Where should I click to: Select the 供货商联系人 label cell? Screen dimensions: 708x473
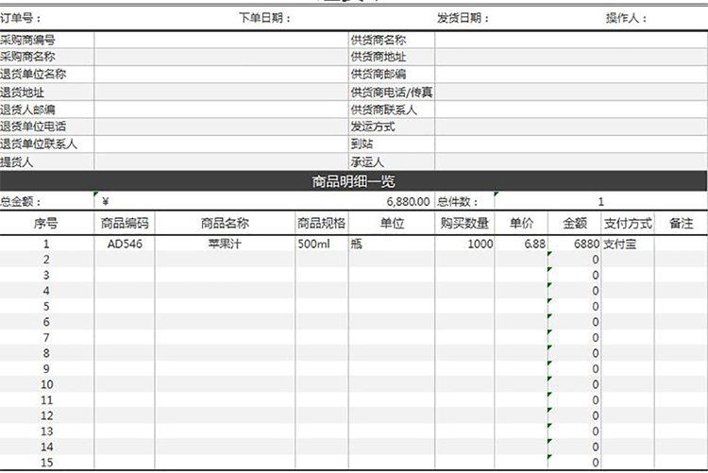392,110
